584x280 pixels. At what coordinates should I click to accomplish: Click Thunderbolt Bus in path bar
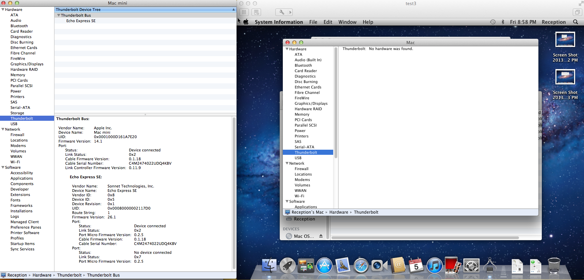103,275
